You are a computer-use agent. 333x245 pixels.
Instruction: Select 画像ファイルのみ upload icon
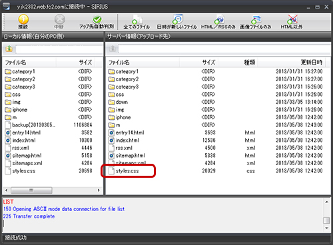click(x=256, y=22)
